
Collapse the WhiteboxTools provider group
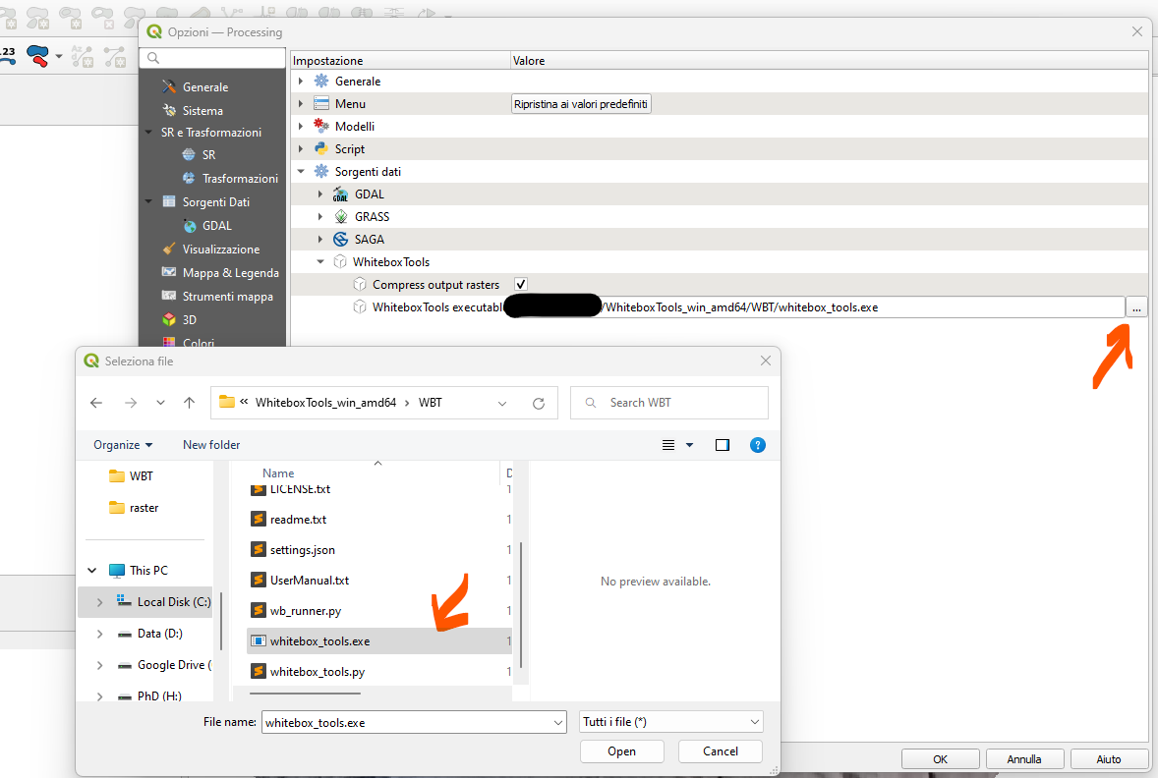(x=319, y=261)
